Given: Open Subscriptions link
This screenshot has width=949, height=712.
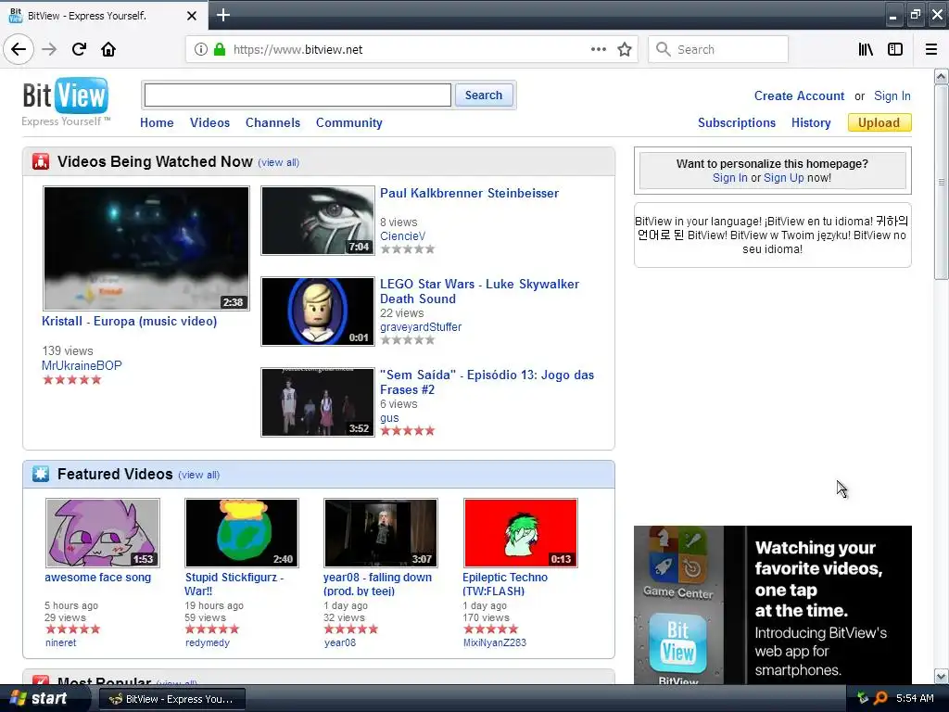Looking at the screenshot, I should (737, 122).
